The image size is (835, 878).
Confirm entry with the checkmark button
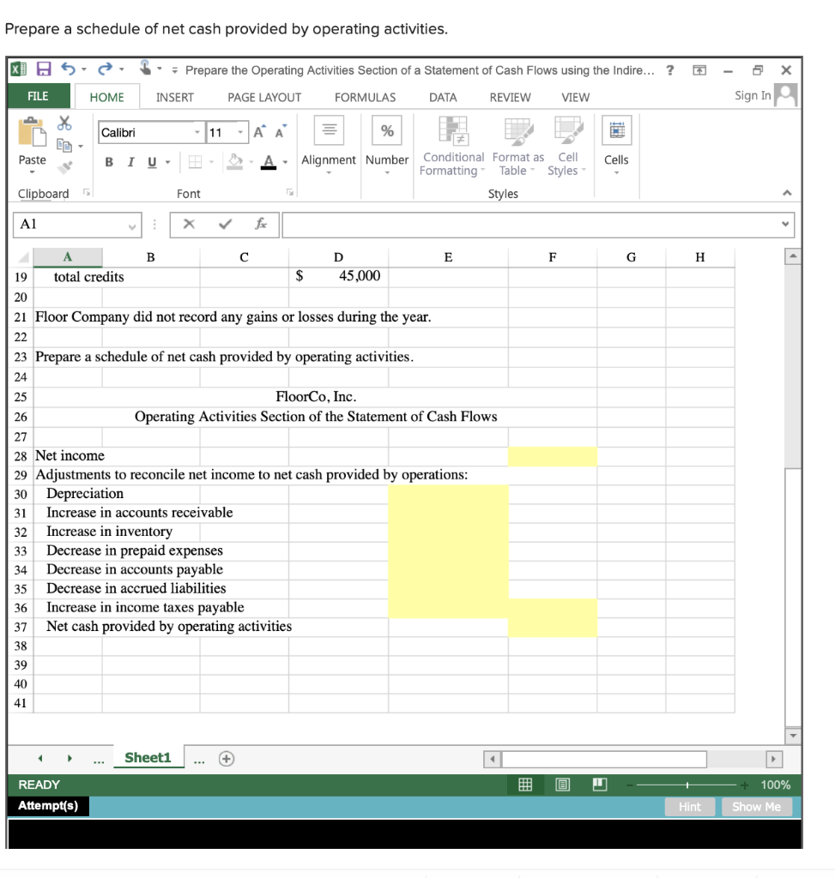224,225
